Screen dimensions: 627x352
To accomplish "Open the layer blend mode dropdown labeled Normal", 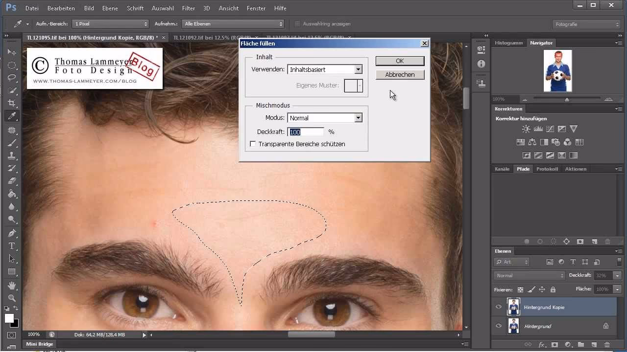I will (x=529, y=275).
